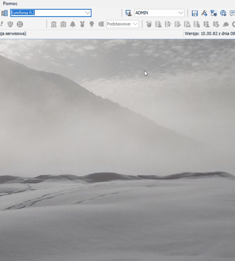Click the document with wrench icon
This screenshot has height=261, width=235.
click(178, 24)
